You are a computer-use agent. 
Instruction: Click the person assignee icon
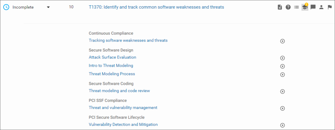pyautogui.click(x=321, y=7)
